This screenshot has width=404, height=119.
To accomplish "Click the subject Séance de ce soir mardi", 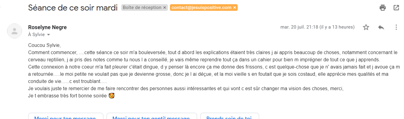I will [x=73, y=8].
